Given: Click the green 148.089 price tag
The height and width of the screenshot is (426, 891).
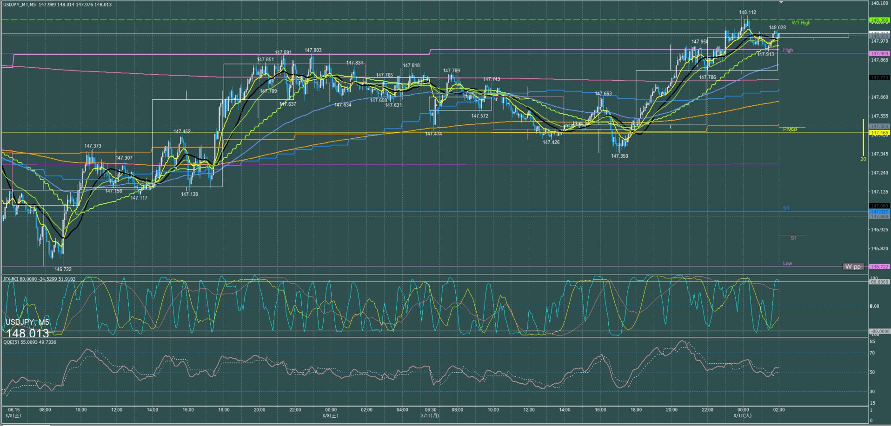Looking at the screenshot, I should pyautogui.click(x=879, y=20).
